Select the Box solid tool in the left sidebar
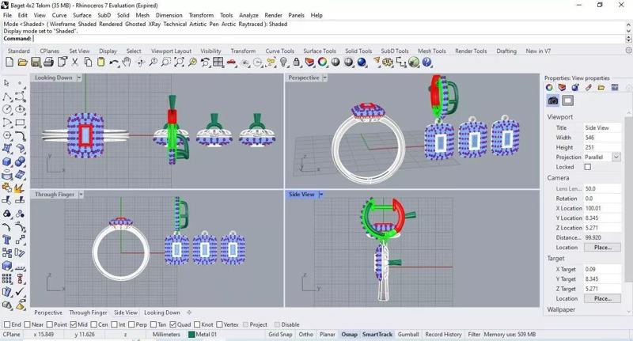The width and height of the screenshot is (633, 341). [7, 161]
